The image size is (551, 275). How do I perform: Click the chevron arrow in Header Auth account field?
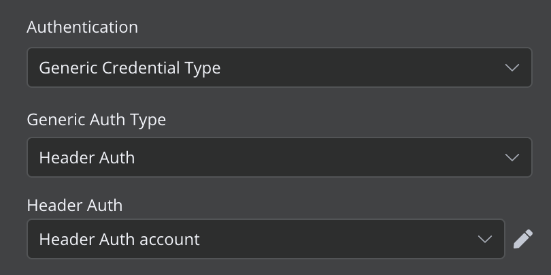click(x=484, y=239)
